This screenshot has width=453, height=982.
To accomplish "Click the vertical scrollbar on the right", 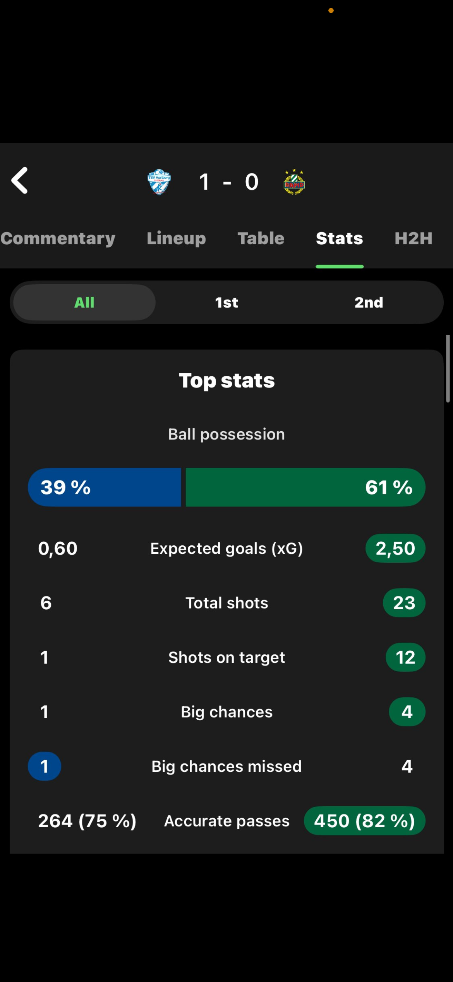I will click(448, 369).
